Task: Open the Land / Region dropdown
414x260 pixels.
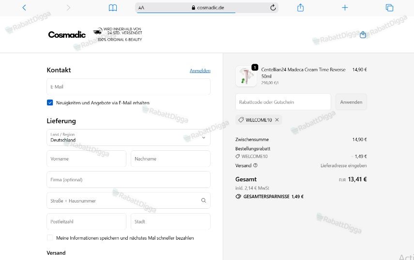Action: (x=129, y=137)
